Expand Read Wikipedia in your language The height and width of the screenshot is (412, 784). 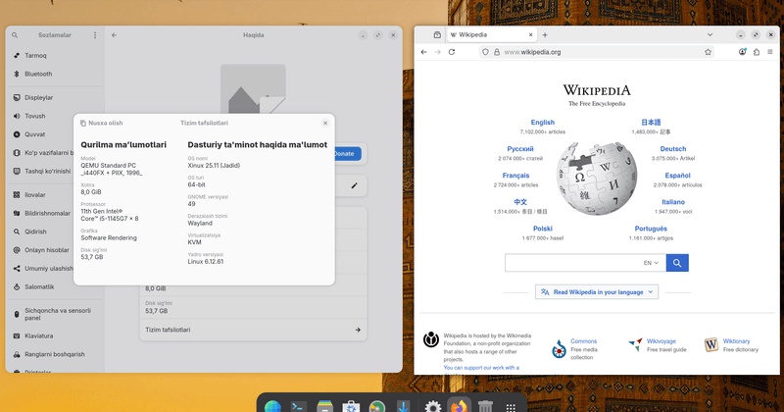597,292
